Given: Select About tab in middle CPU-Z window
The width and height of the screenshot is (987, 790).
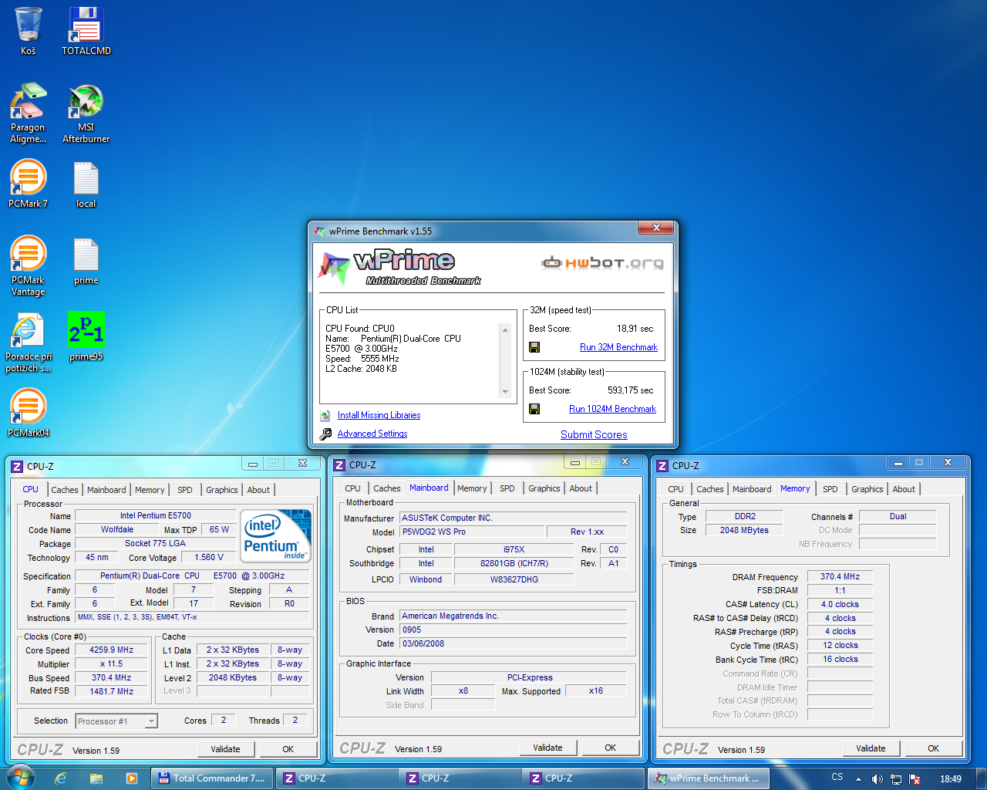Looking at the screenshot, I should click(x=581, y=488).
